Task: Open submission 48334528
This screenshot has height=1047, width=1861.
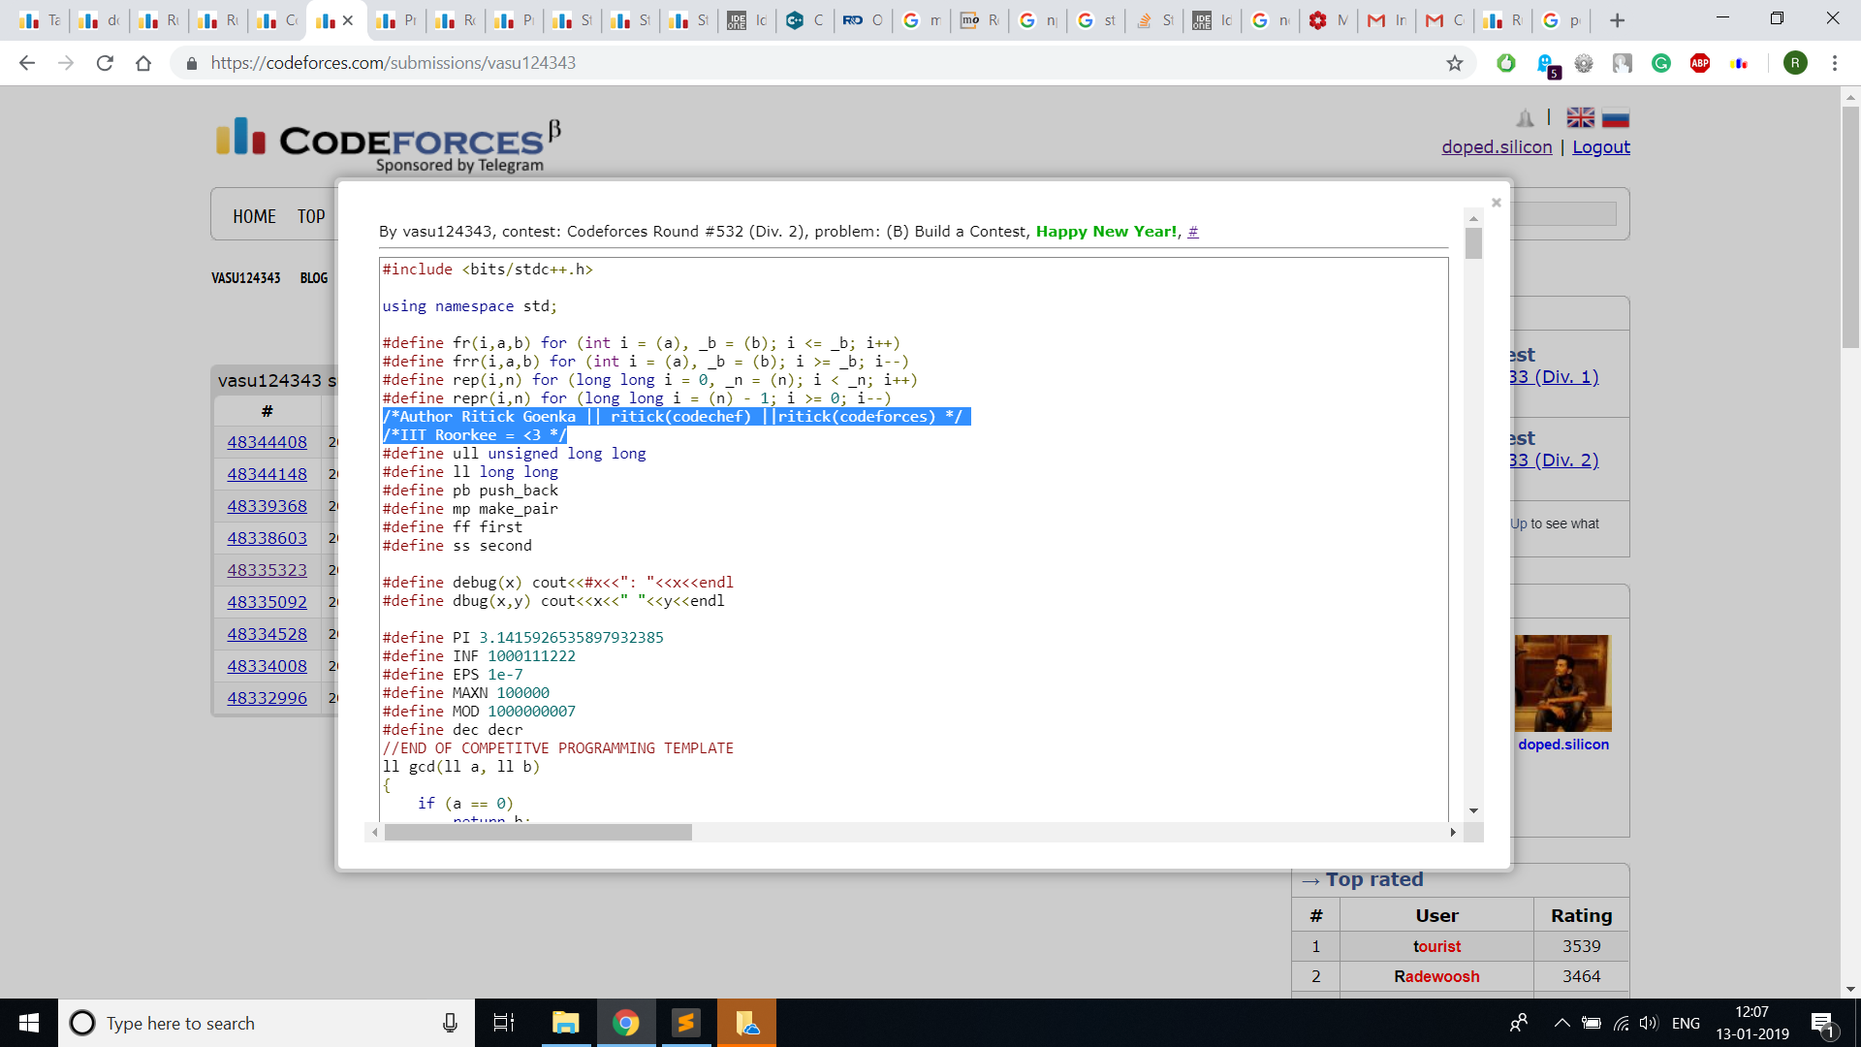Action: tap(267, 634)
